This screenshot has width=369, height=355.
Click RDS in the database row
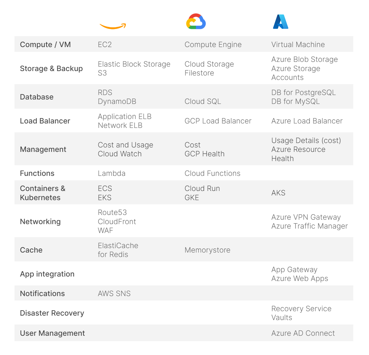[105, 92]
